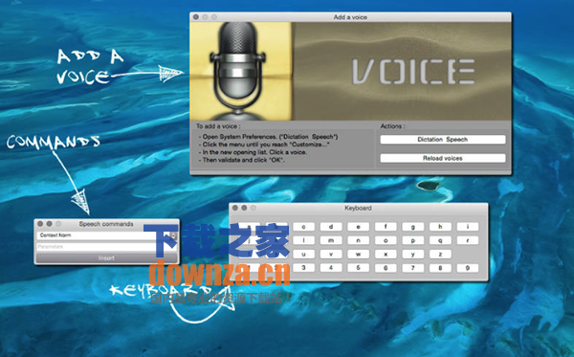Tap the 'h' key on Keyboard window
Viewport: 574px width, 357px height.
coord(440,227)
